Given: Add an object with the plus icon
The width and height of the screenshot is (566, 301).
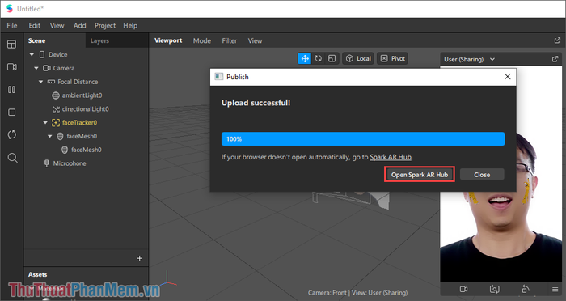Looking at the screenshot, I should pos(139,258).
